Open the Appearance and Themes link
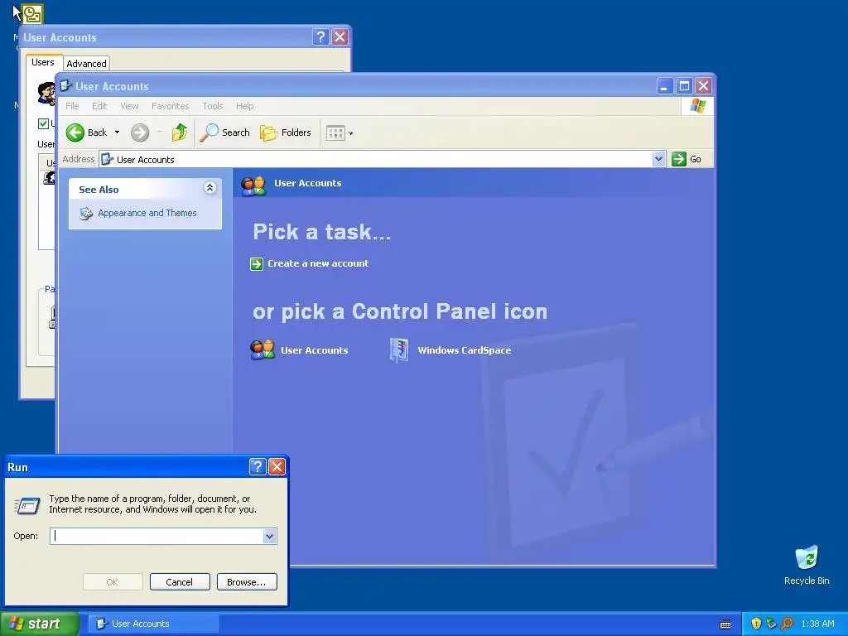Image resolution: width=848 pixels, height=636 pixels. (x=147, y=213)
